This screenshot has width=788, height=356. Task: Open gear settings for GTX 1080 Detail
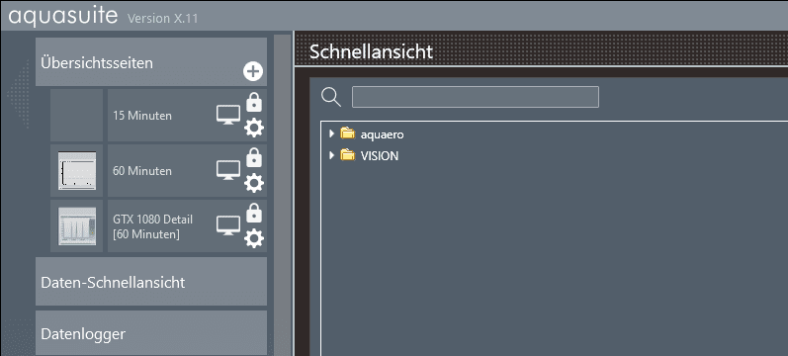coord(254,239)
